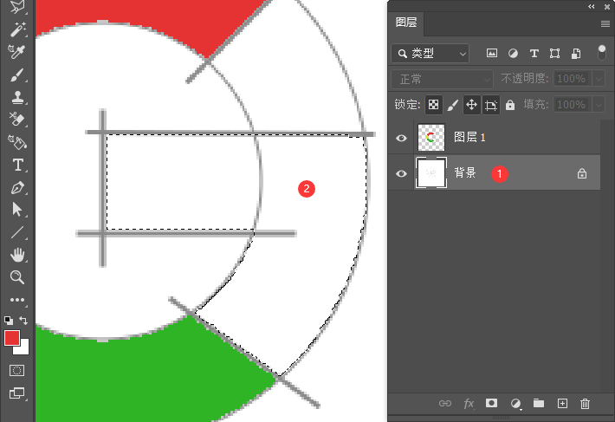
Task: Toggle Quick Mask mode
Action: (x=16, y=371)
